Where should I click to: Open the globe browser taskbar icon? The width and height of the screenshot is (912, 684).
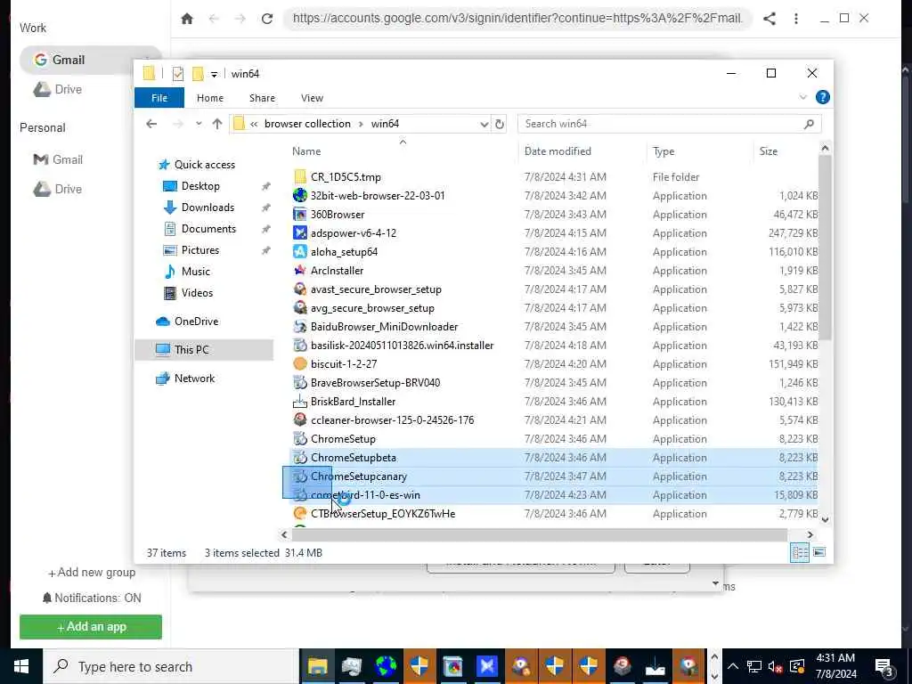click(385, 666)
